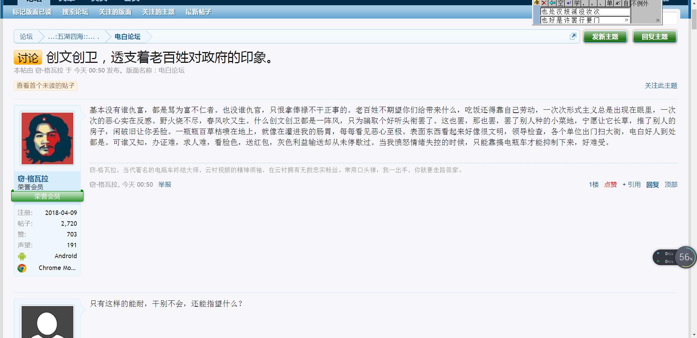Click the green 发新主题 button
The image size is (697, 338).
pyautogui.click(x=605, y=37)
